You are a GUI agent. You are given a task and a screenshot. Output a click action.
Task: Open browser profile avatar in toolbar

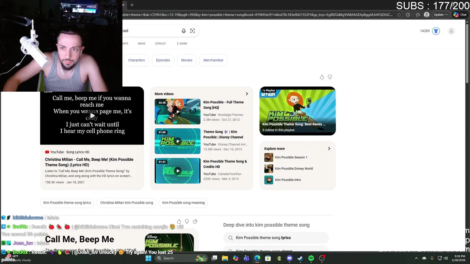[x=426, y=15]
